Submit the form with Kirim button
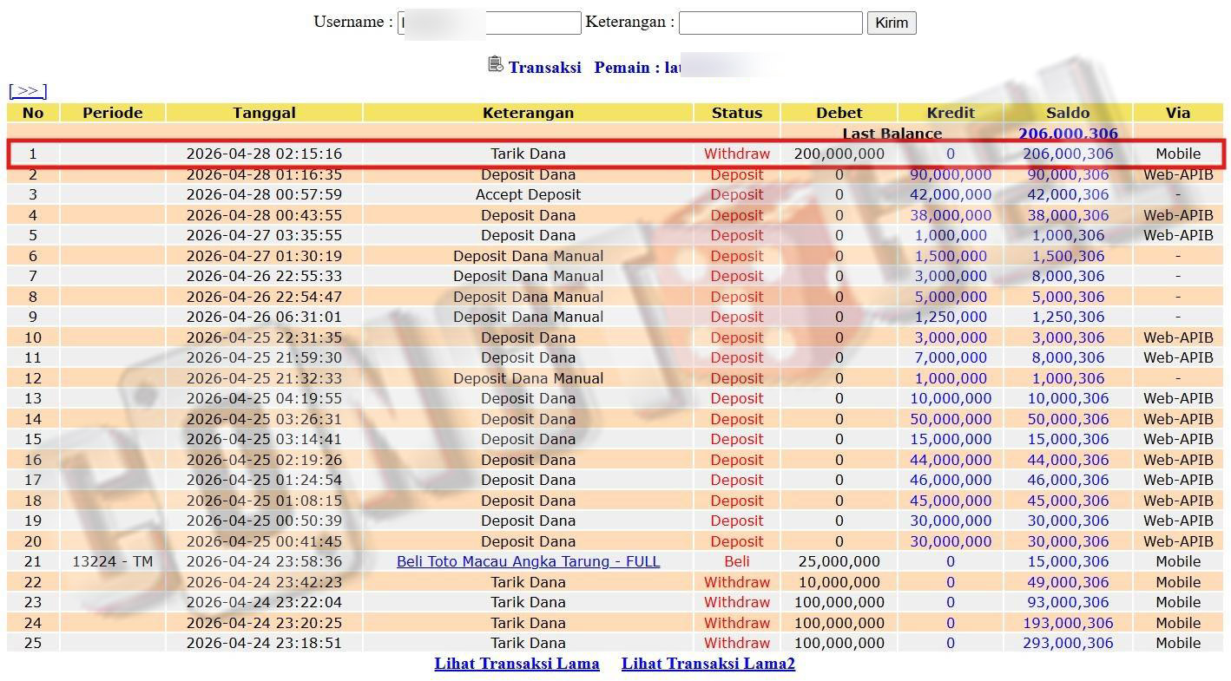 tap(892, 23)
